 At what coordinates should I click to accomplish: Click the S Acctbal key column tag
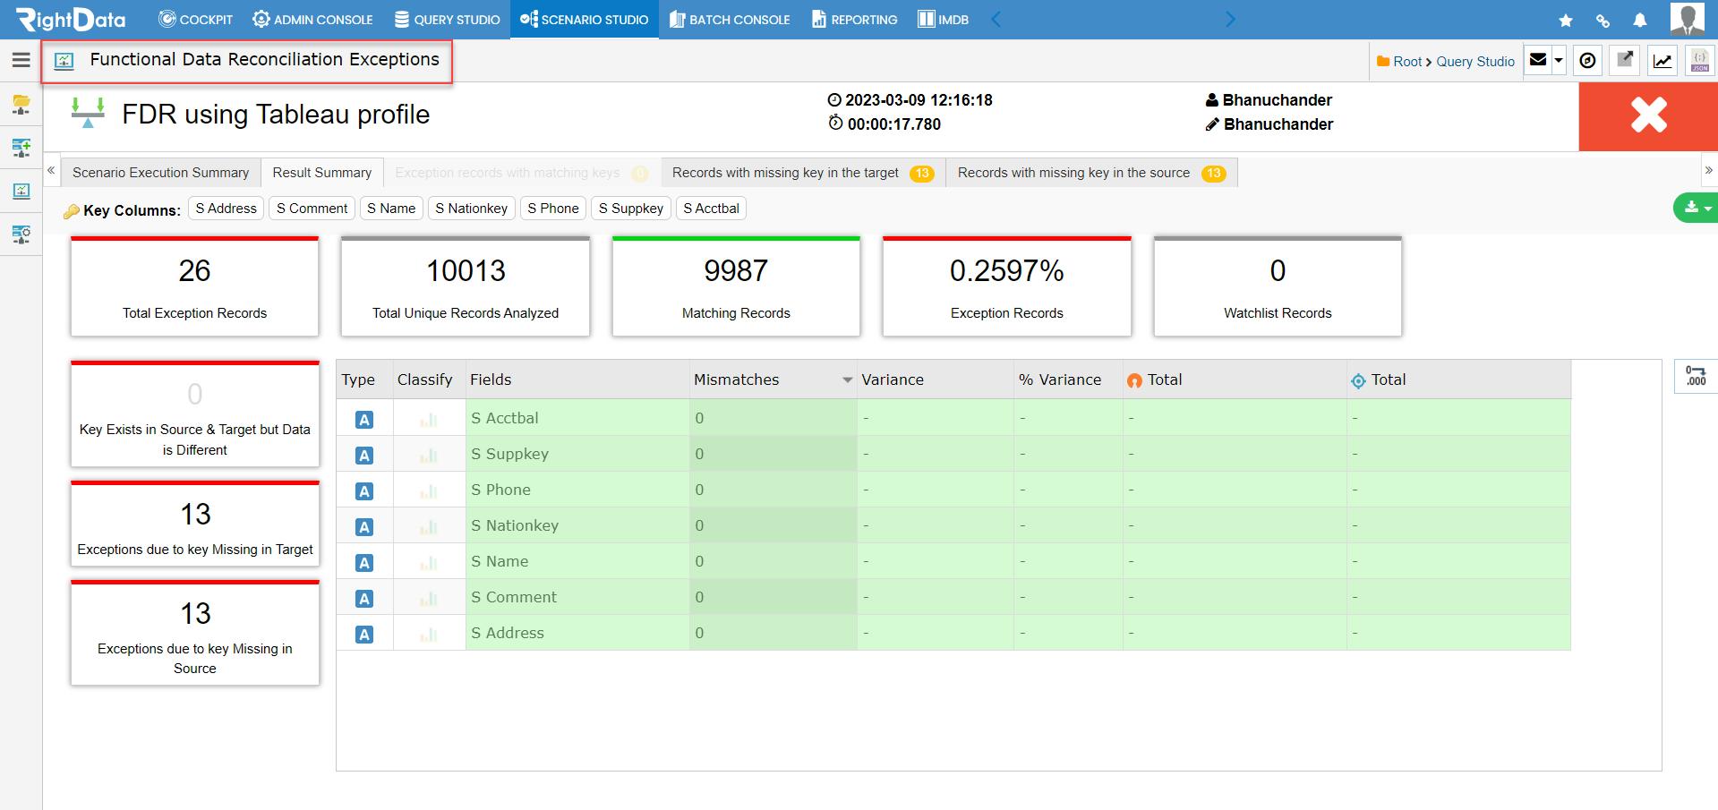click(x=712, y=209)
